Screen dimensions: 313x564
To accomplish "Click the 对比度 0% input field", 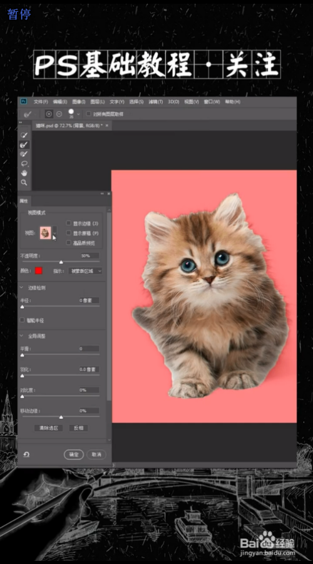I will coord(90,390).
